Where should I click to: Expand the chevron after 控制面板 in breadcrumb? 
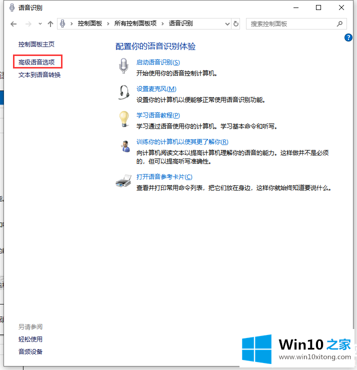point(109,23)
